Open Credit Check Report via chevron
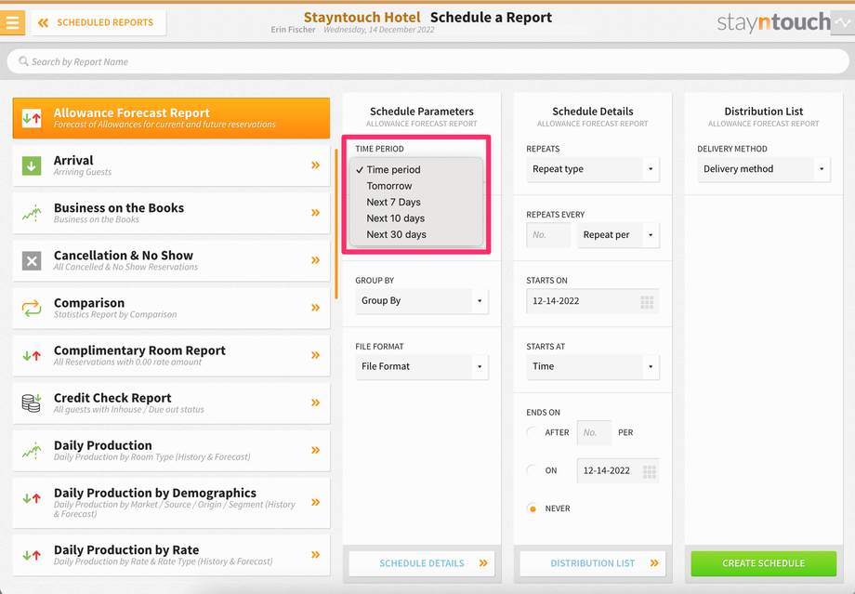Screen dimensions: 855x594 (316, 403)
